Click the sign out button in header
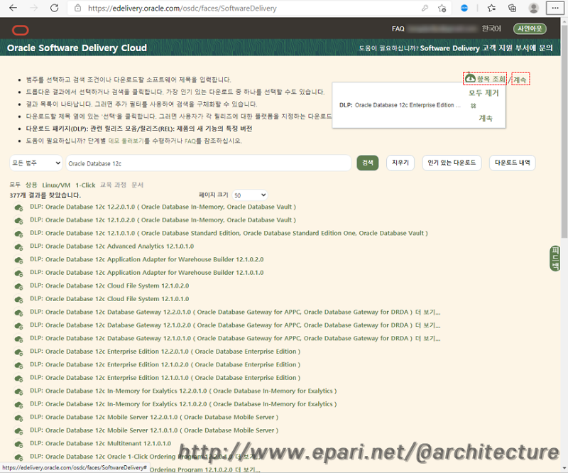Screen dimensions: 568x473 (530, 28)
